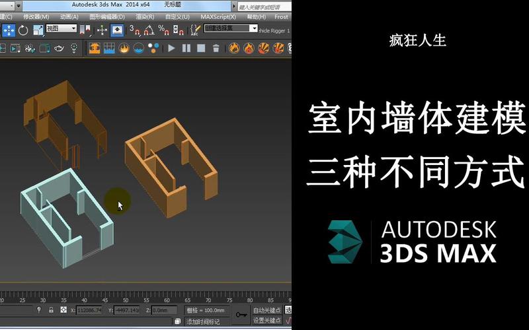This screenshot has width=529, height=330.
Task: Click Render Setup icon with play symbol
Action: click(15, 48)
